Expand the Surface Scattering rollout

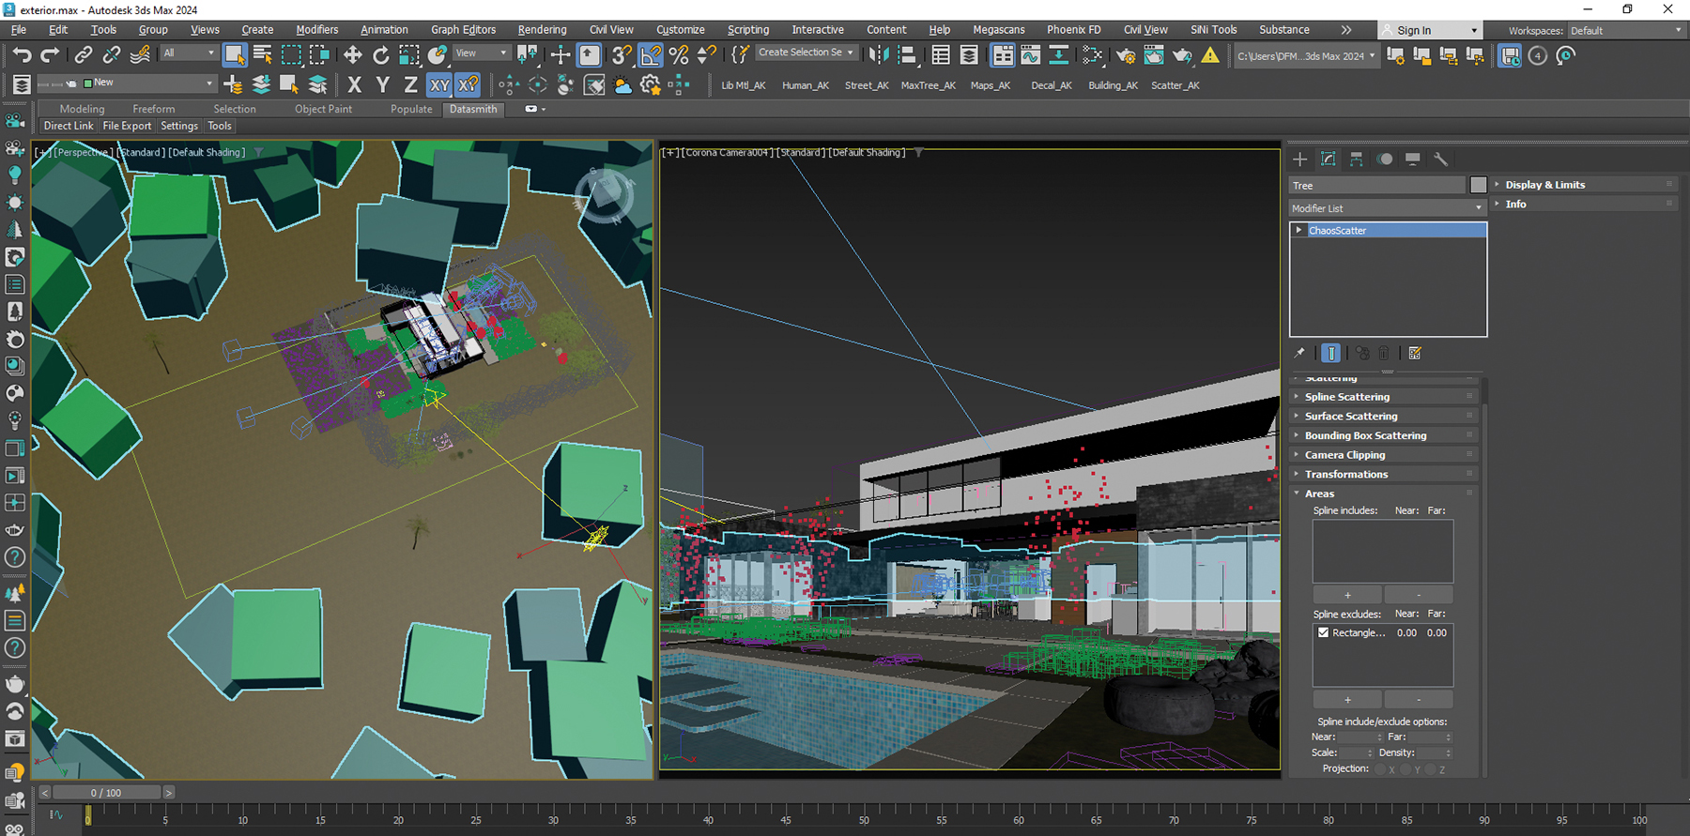tap(1351, 417)
